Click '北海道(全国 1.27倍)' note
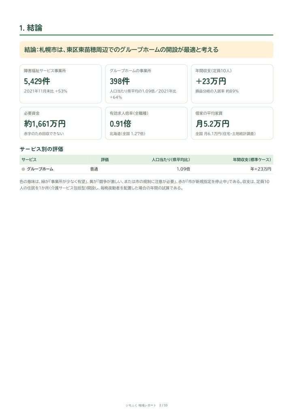Screen dimensions: 293x415 pos(127,134)
